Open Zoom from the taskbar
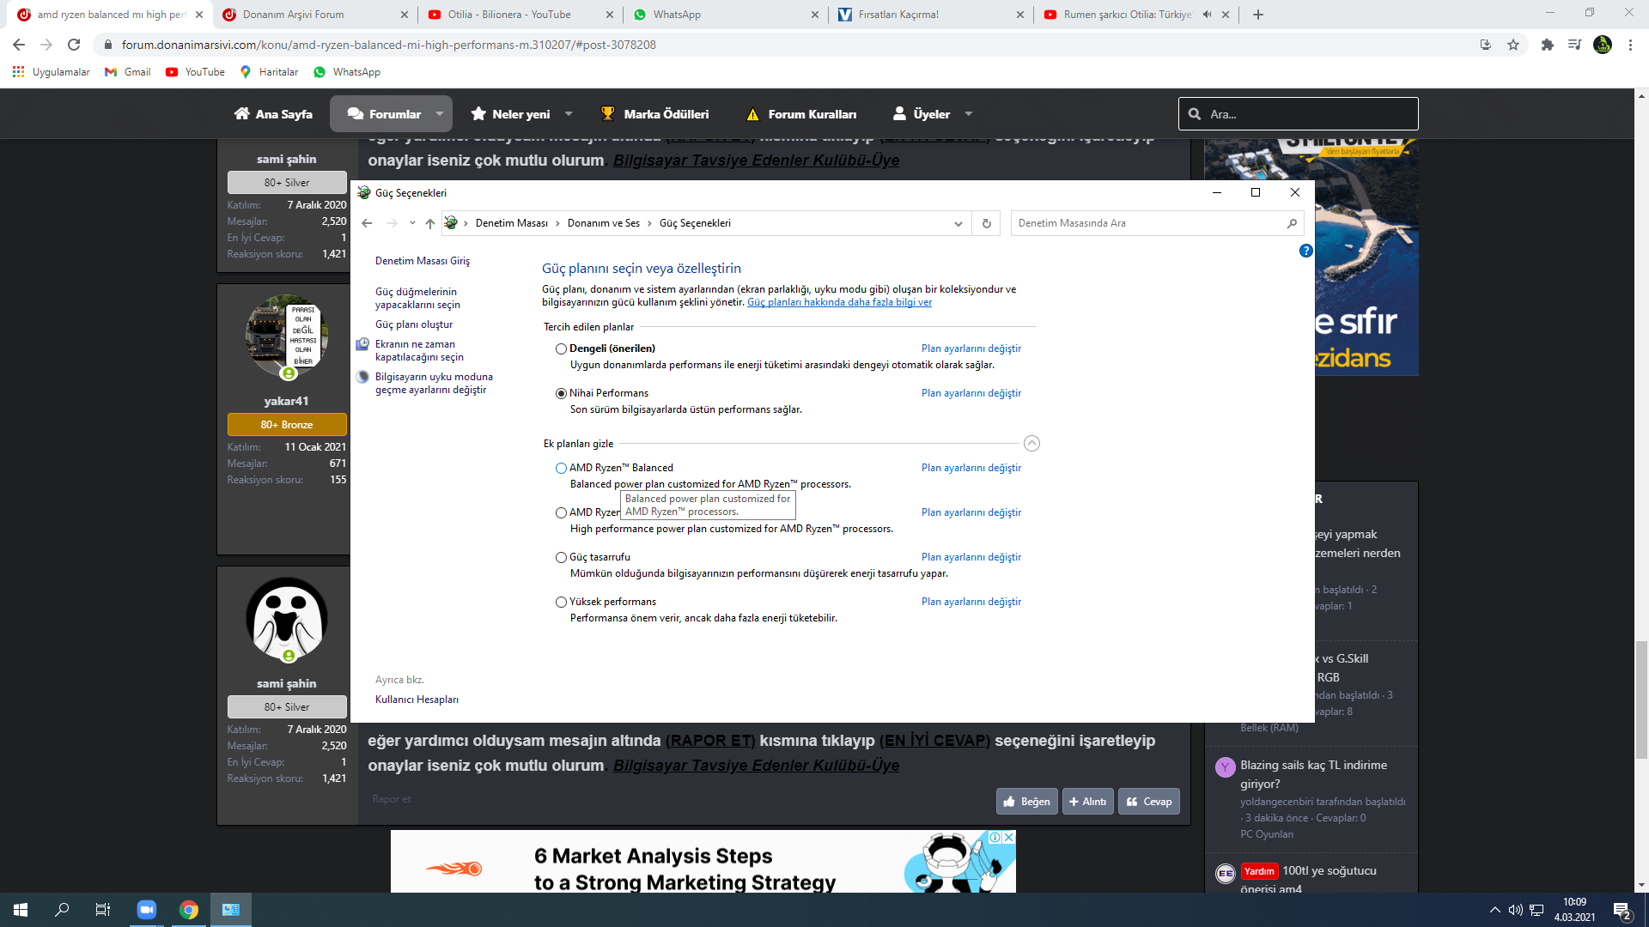 click(x=147, y=910)
